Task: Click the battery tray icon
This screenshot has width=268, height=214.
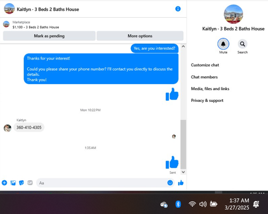Action: [x=213, y=204]
